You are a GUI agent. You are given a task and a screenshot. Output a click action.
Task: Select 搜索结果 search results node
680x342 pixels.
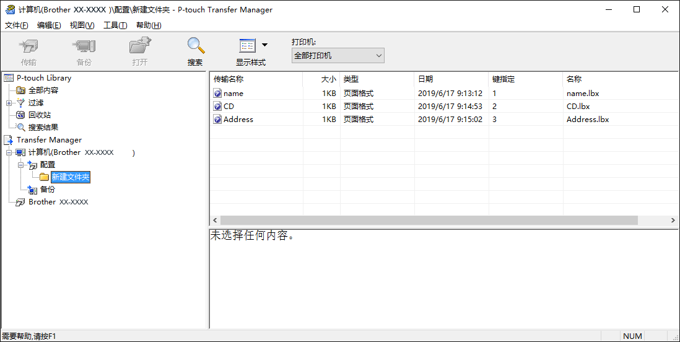43,128
